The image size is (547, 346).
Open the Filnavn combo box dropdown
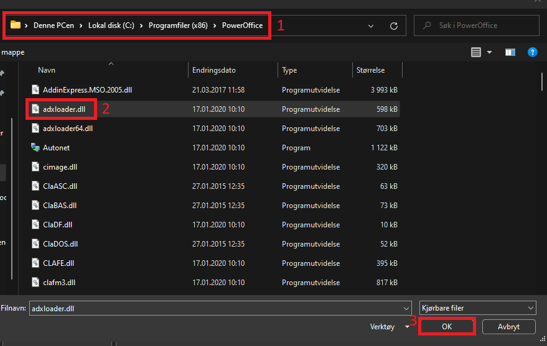406,308
